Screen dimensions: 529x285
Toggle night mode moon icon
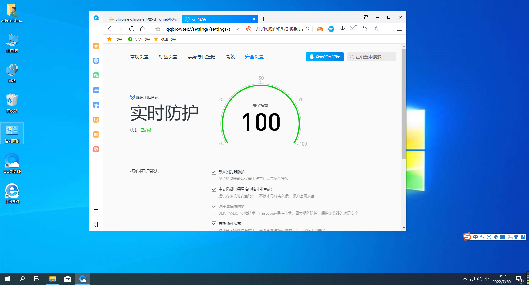tap(378, 29)
